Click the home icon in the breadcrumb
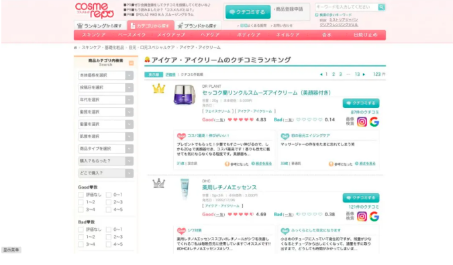Image resolution: width=453 pixels, height=265 pixels. pos(75,48)
